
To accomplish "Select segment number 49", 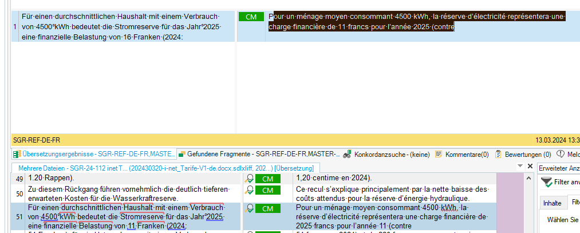I will 19,178.
